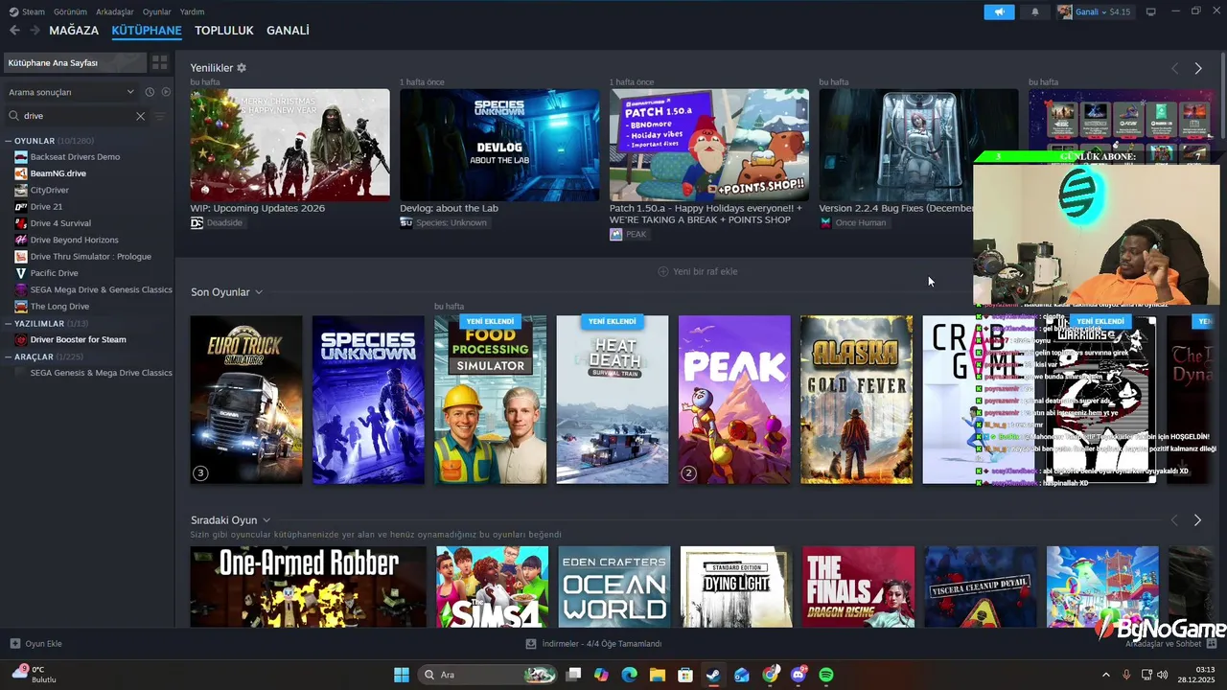The width and height of the screenshot is (1227, 690).
Task: Open the BeamNG.drive game icon
Action: click(x=21, y=173)
